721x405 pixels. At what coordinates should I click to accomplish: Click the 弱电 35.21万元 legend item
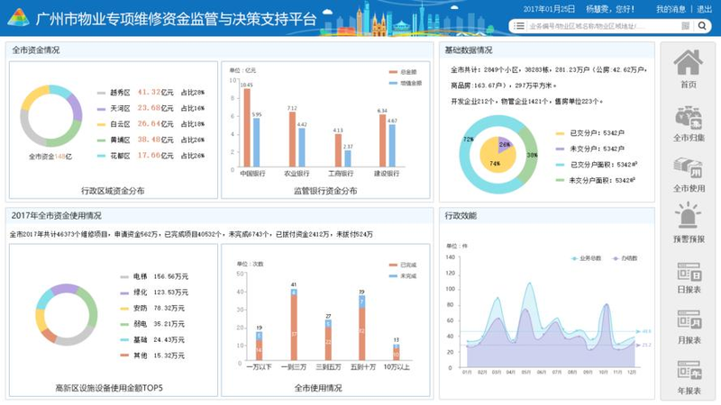click(152, 324)
